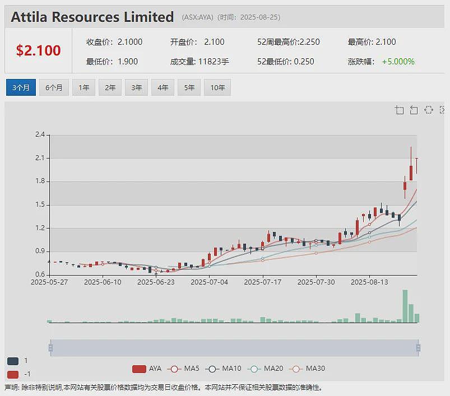Screen dimensions: 450x396
Task: Click the 开盘价 2.100 text
Action: tap(197, 42)
